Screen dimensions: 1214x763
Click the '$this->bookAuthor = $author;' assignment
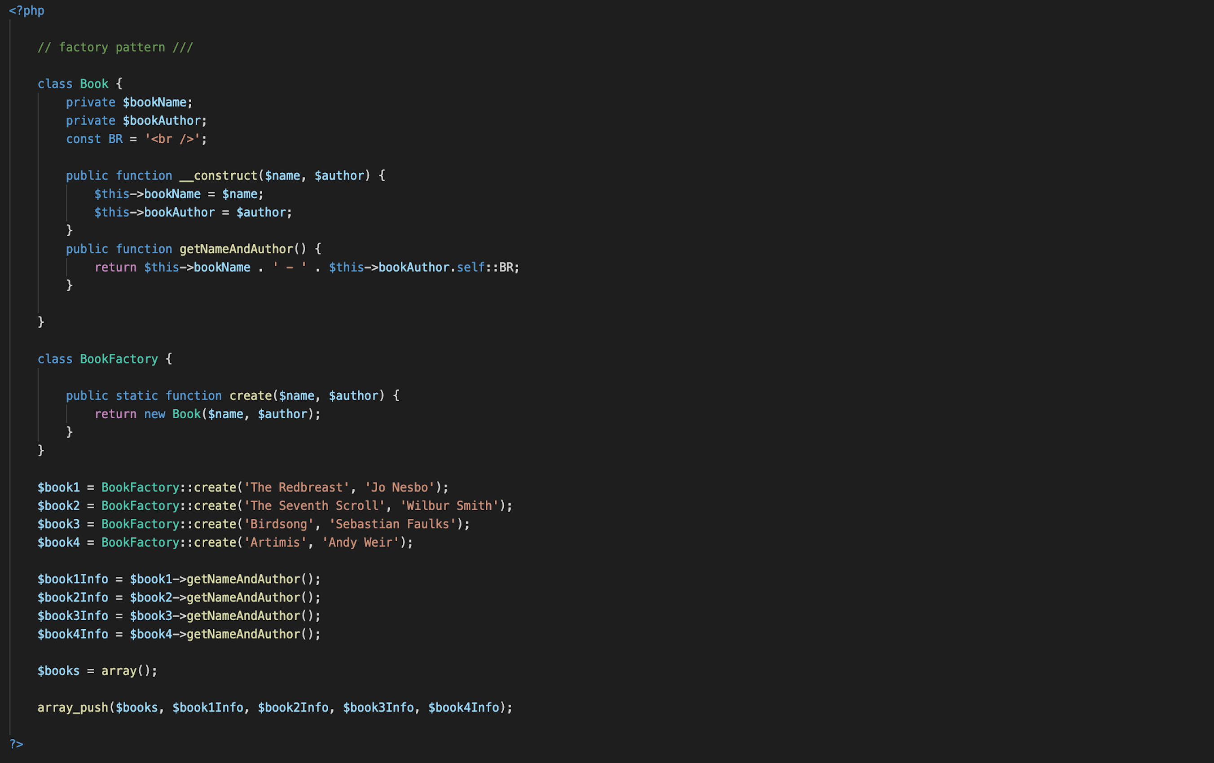pos(193,212)
